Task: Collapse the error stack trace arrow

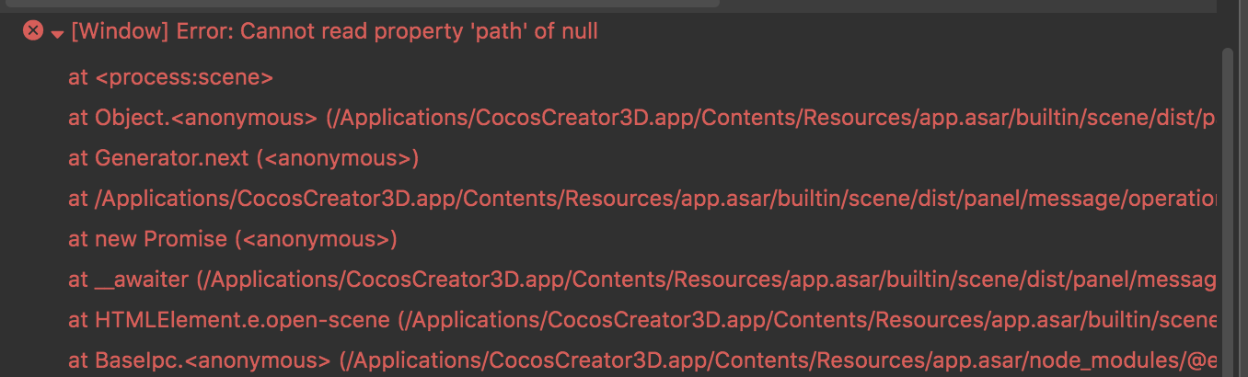Action: pos(57,34)
